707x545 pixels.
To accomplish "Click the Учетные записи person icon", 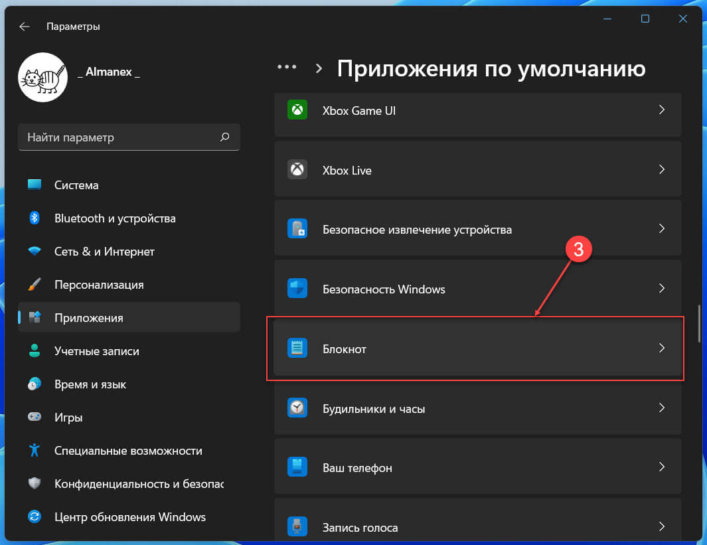I will 35,350.
